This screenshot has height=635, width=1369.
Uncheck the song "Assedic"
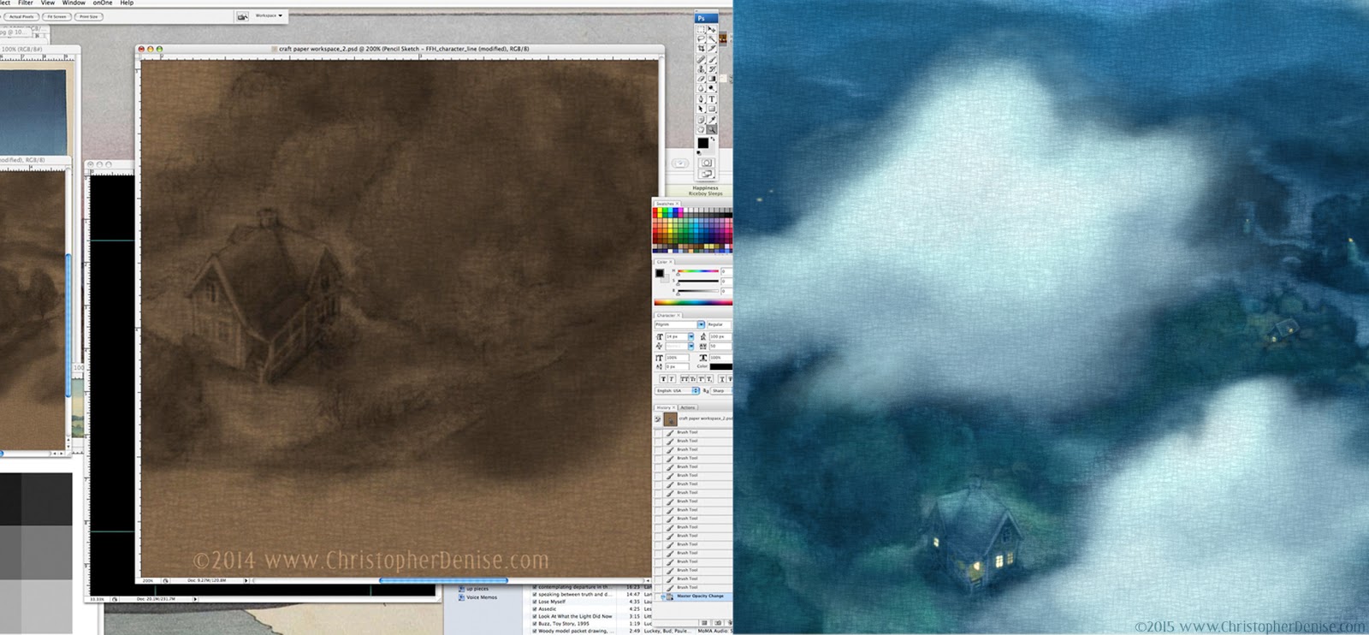point(535,609)
